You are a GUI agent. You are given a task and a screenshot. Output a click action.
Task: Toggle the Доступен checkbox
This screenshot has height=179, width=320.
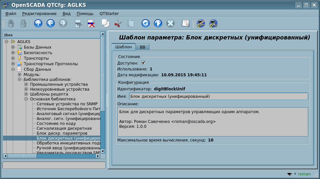click(143, 63)
